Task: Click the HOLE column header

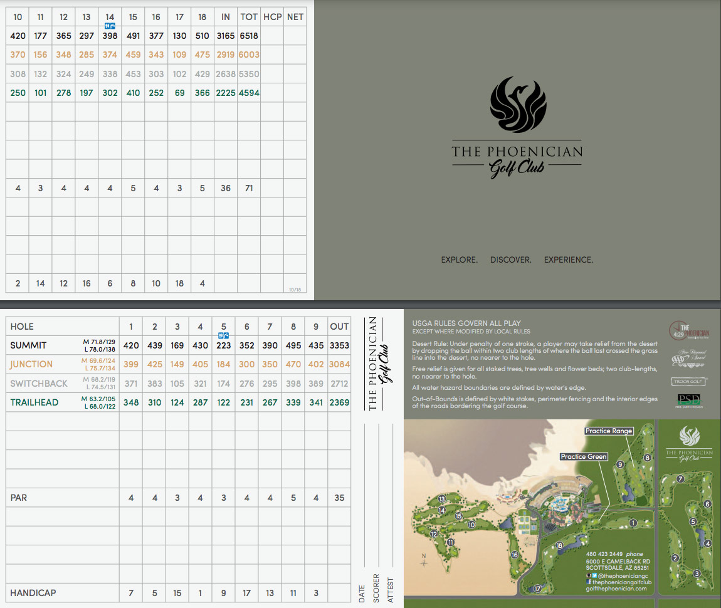Action: [22, 327]
